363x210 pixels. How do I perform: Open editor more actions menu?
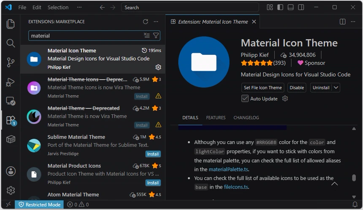353,22
